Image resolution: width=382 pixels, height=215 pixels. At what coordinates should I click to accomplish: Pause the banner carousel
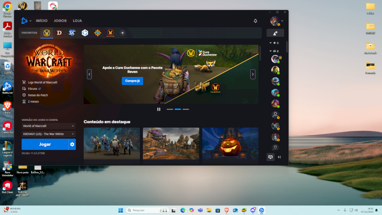tap(159, 109)
